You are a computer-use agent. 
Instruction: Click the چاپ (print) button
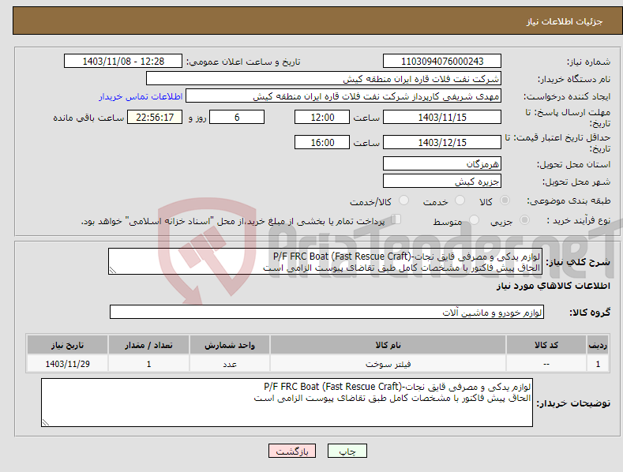347,451
